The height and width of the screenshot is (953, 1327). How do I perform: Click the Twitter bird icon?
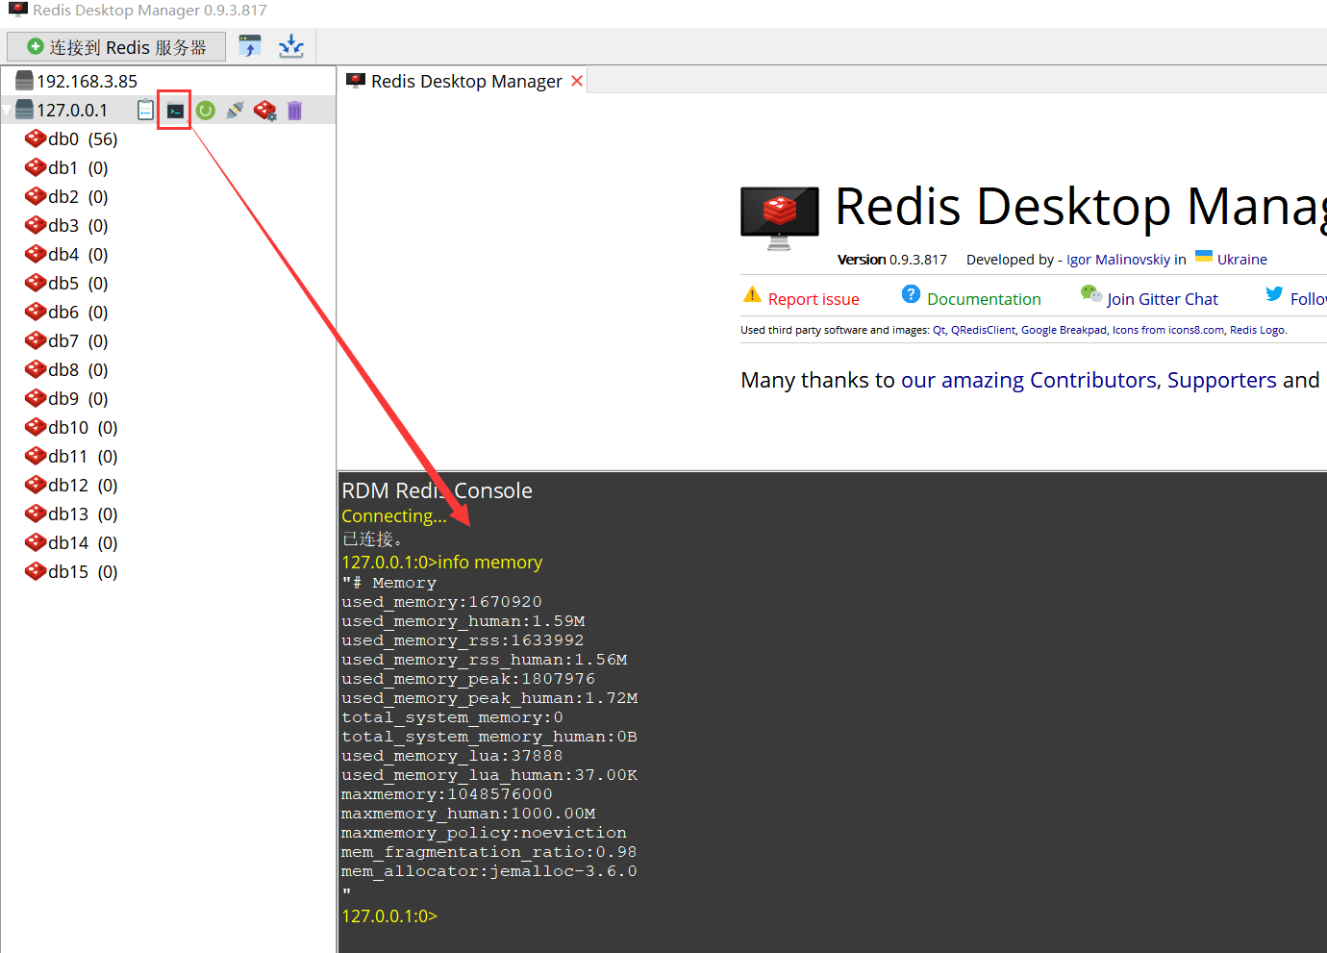[x=1274, y=294]
